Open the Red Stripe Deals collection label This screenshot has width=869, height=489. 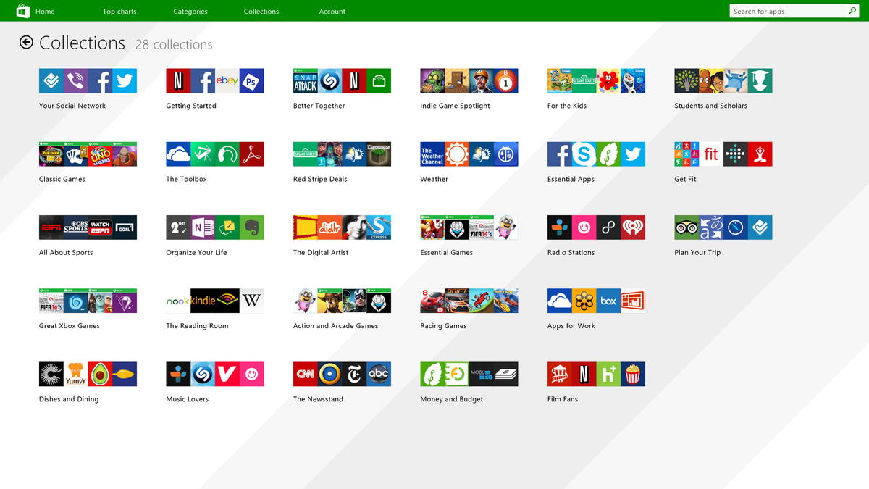[319, 179]
